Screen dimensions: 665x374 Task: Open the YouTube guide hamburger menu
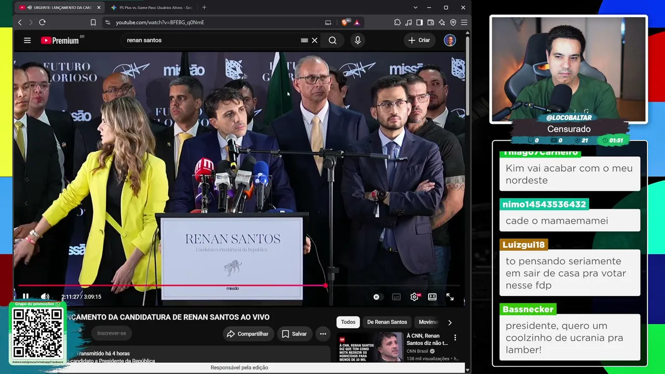pos(28,40)
